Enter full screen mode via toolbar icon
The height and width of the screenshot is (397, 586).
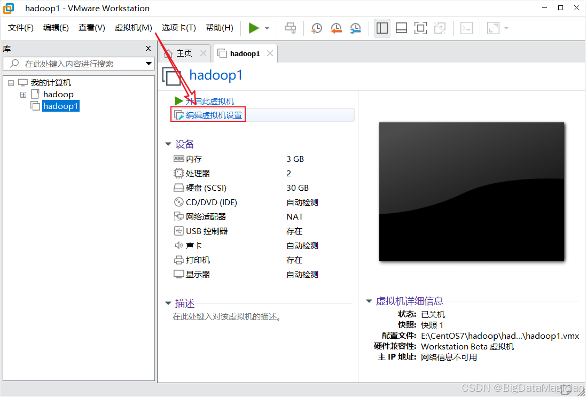coord(420,28)
